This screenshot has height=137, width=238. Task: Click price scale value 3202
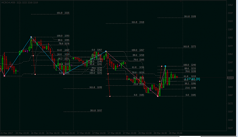[230, 87]
